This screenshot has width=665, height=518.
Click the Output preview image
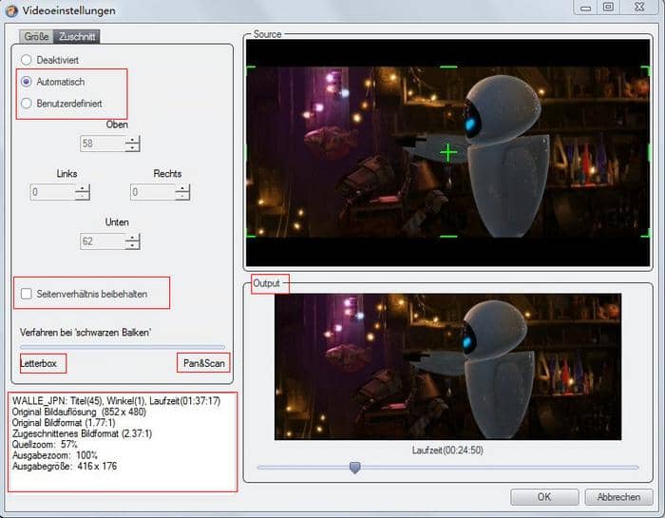(447, 367)
